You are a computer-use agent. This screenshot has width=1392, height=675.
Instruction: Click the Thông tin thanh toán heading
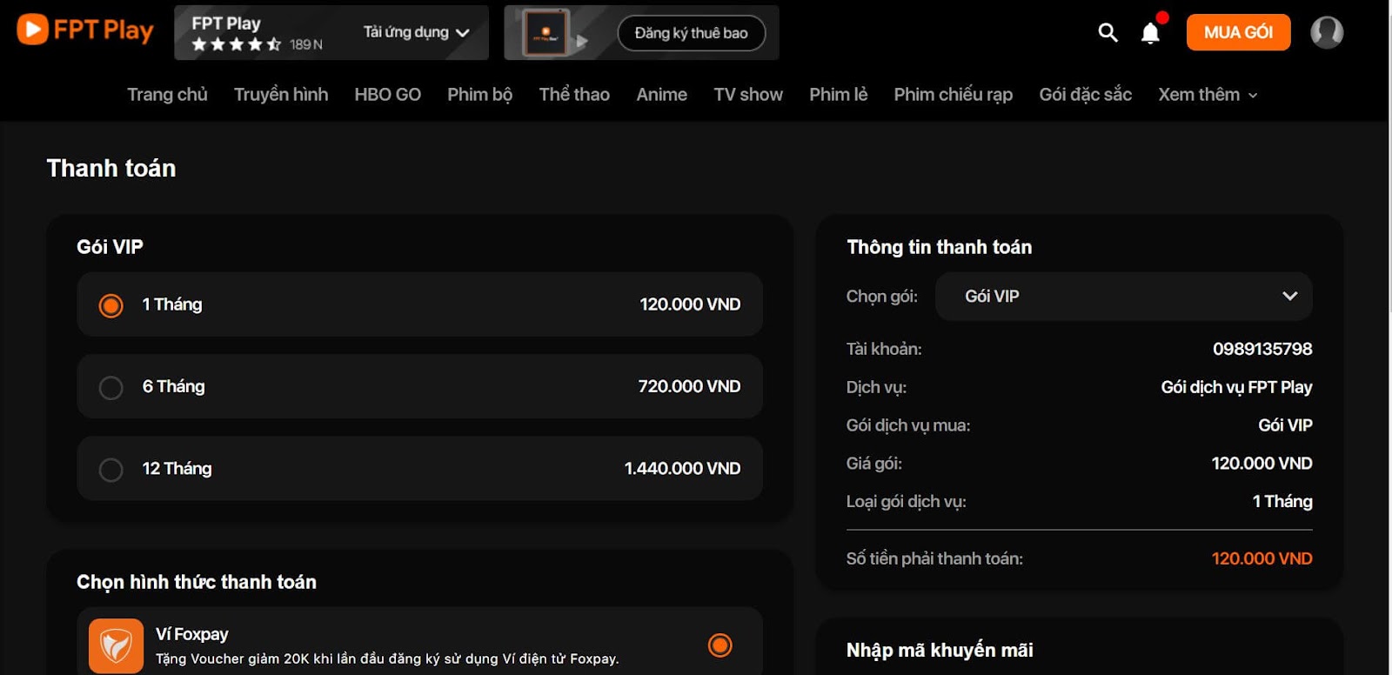click(940, 247)
